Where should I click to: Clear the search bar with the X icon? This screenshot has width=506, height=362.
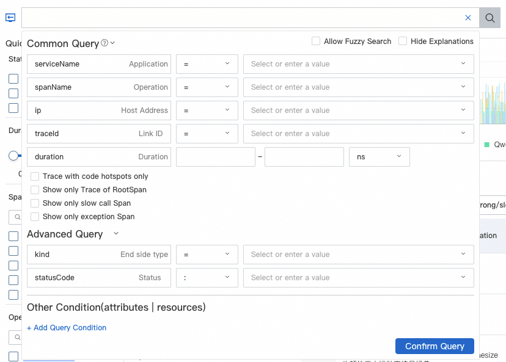pos(468,18)
